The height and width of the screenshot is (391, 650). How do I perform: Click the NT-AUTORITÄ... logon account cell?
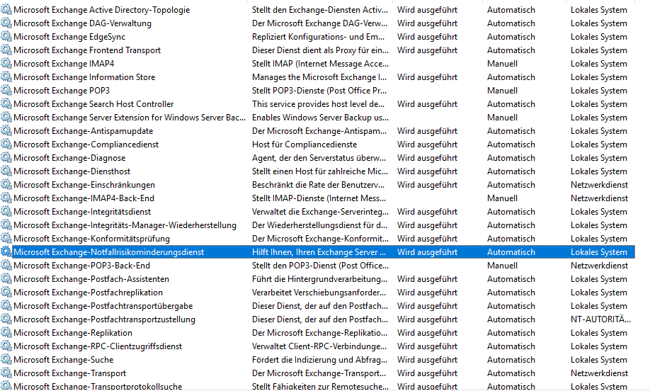coord(598,319)
